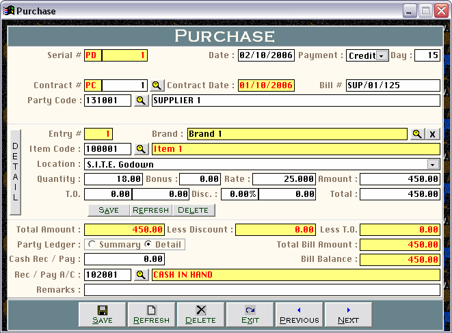Screen dimensions: 452x333
Task: Click the second T.O. amount field
Action: click(161, 194)
